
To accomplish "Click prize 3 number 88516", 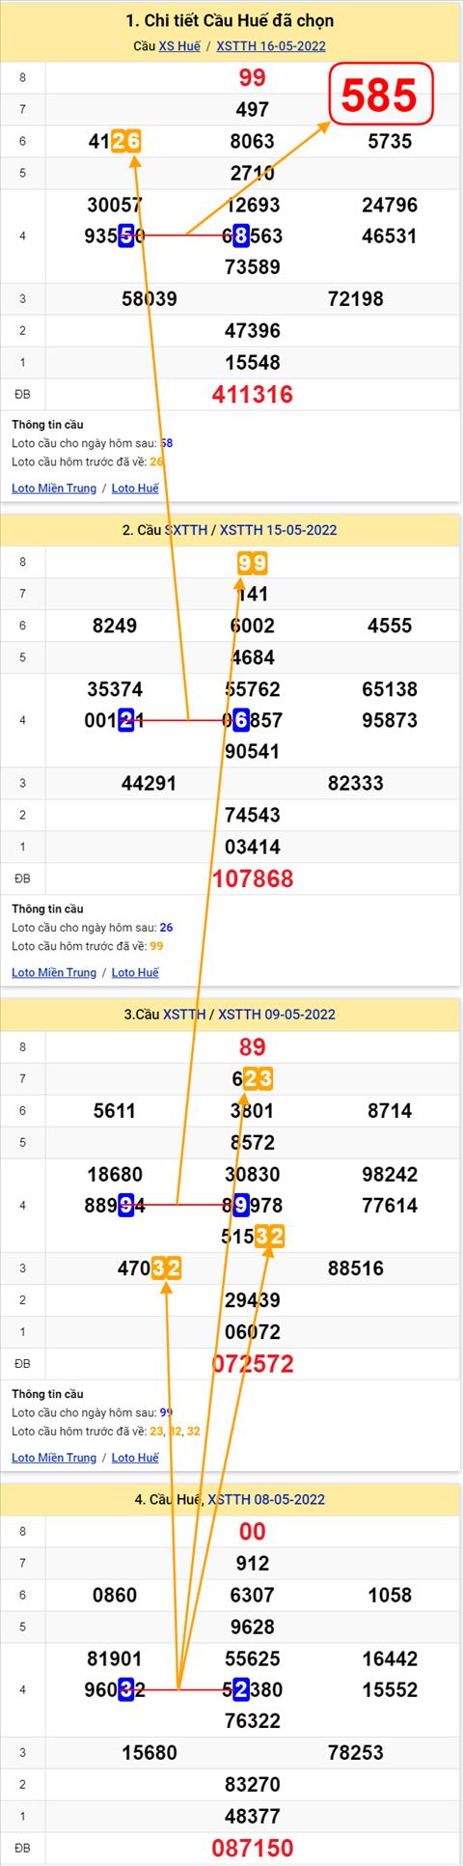I will [x=356, y=1269].
